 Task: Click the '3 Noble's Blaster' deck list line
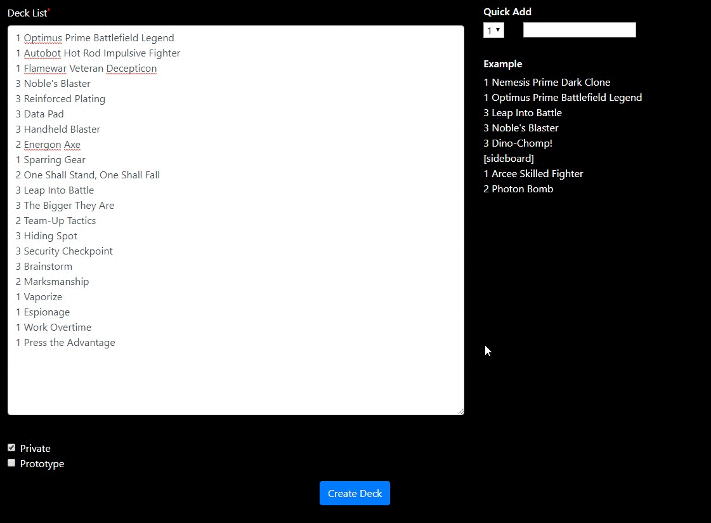coord(53,83)
